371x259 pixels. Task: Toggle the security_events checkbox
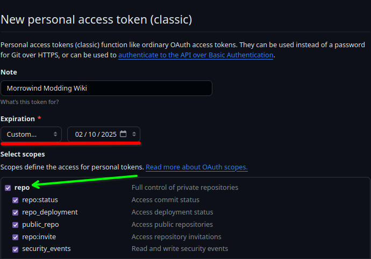coord(16,249)
